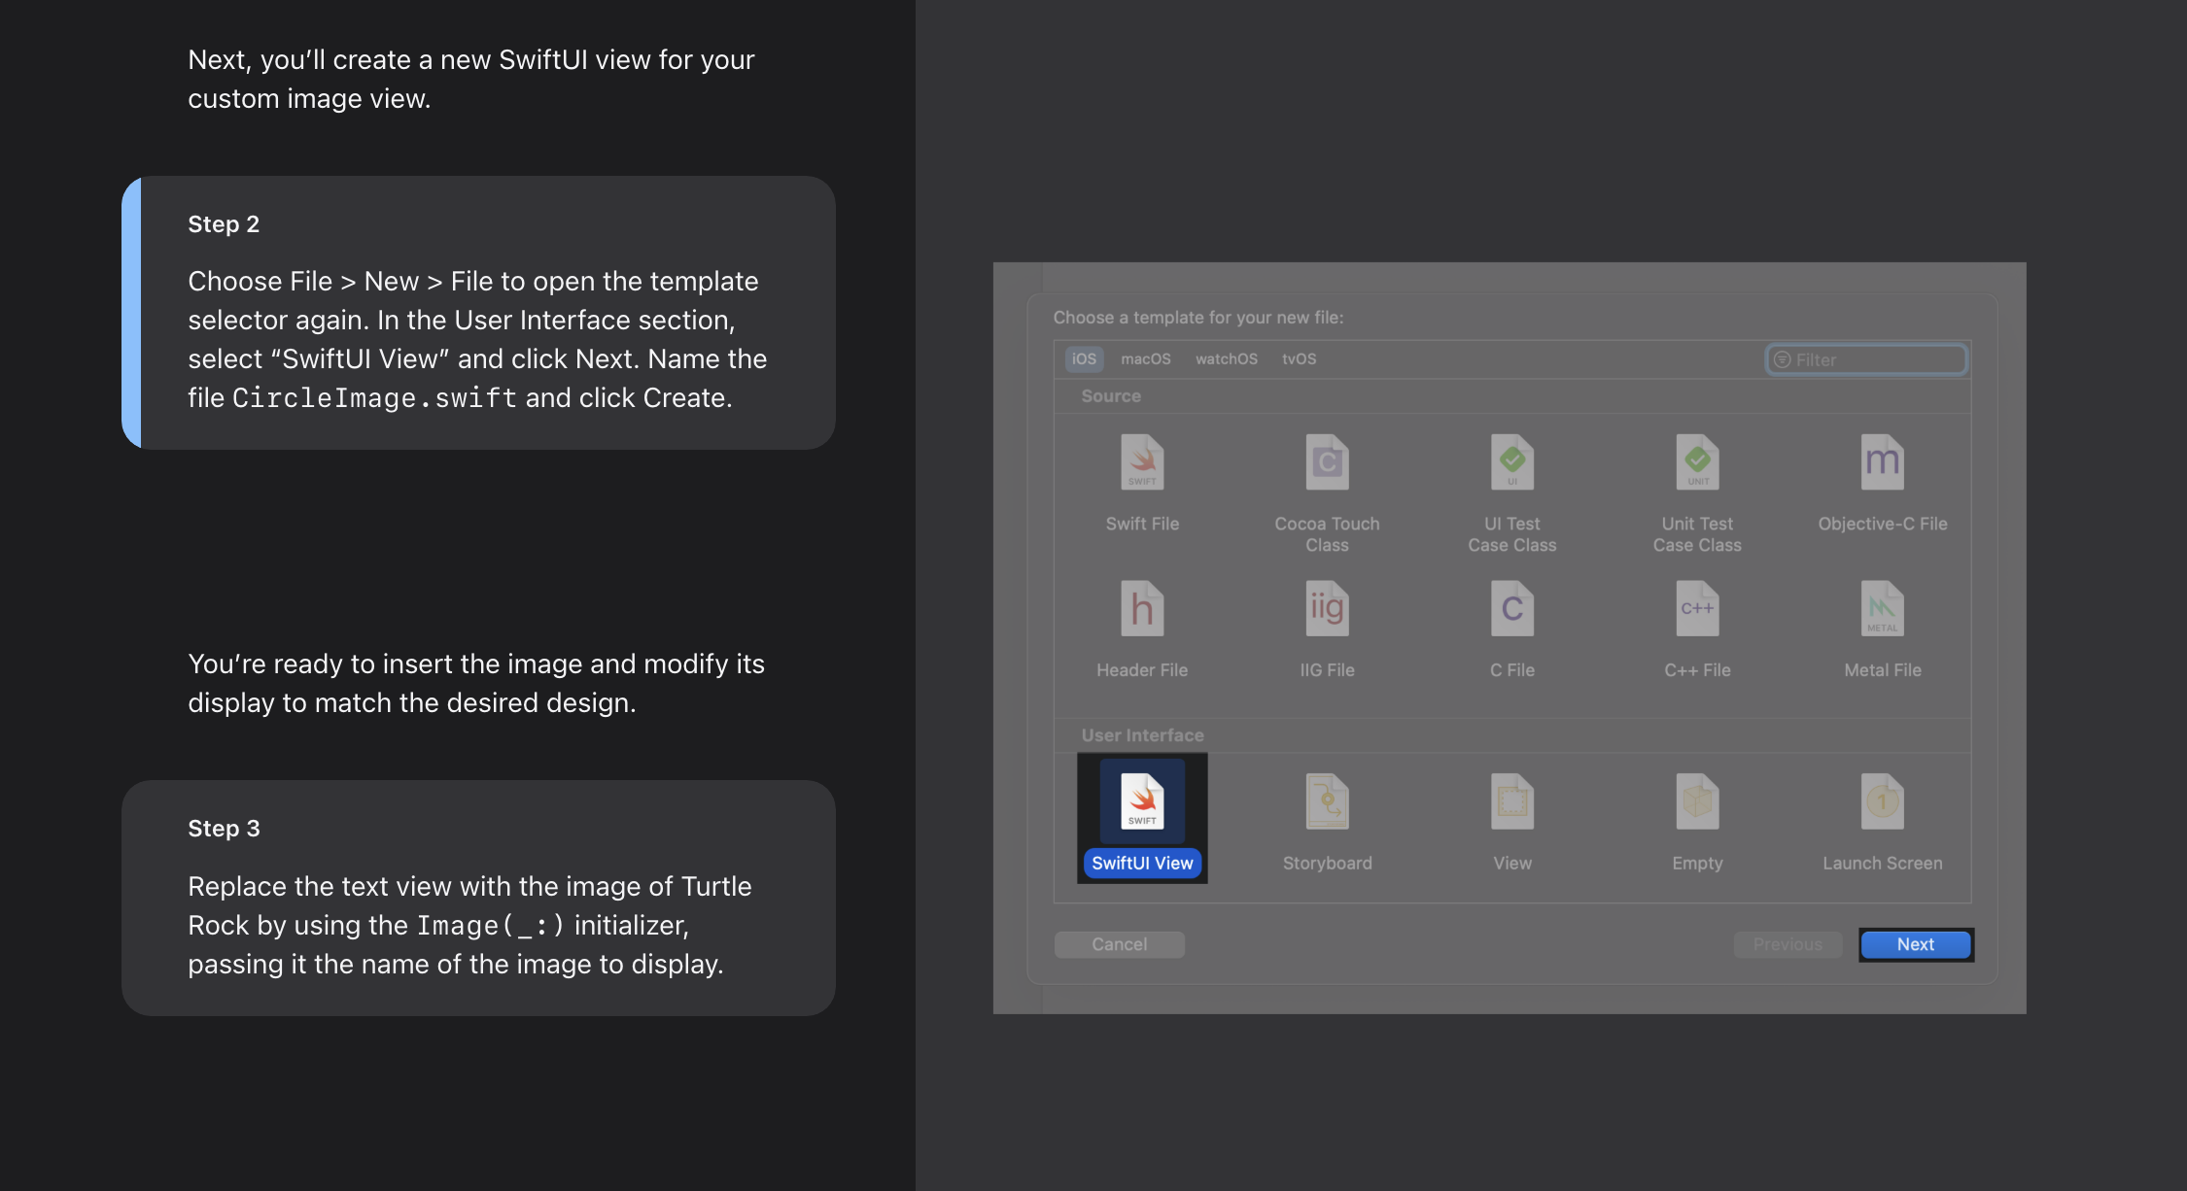Switch to the macOS platform tab
The height and width of the screenshot is (1191, 2187).
1145,359
